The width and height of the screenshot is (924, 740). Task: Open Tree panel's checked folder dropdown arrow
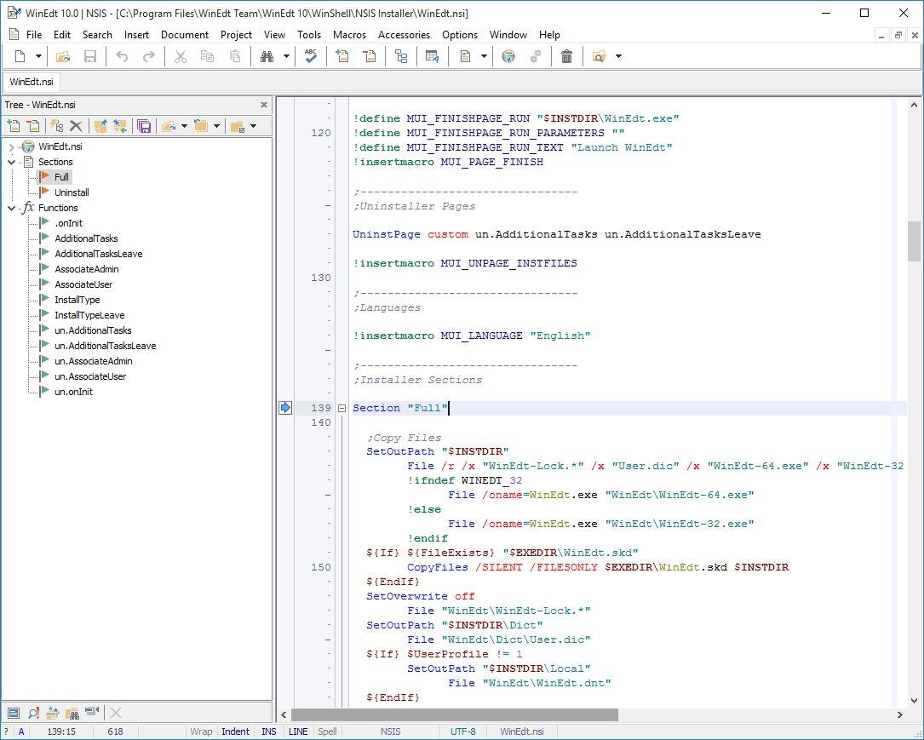pyautogui.click(x=254, y=125)
